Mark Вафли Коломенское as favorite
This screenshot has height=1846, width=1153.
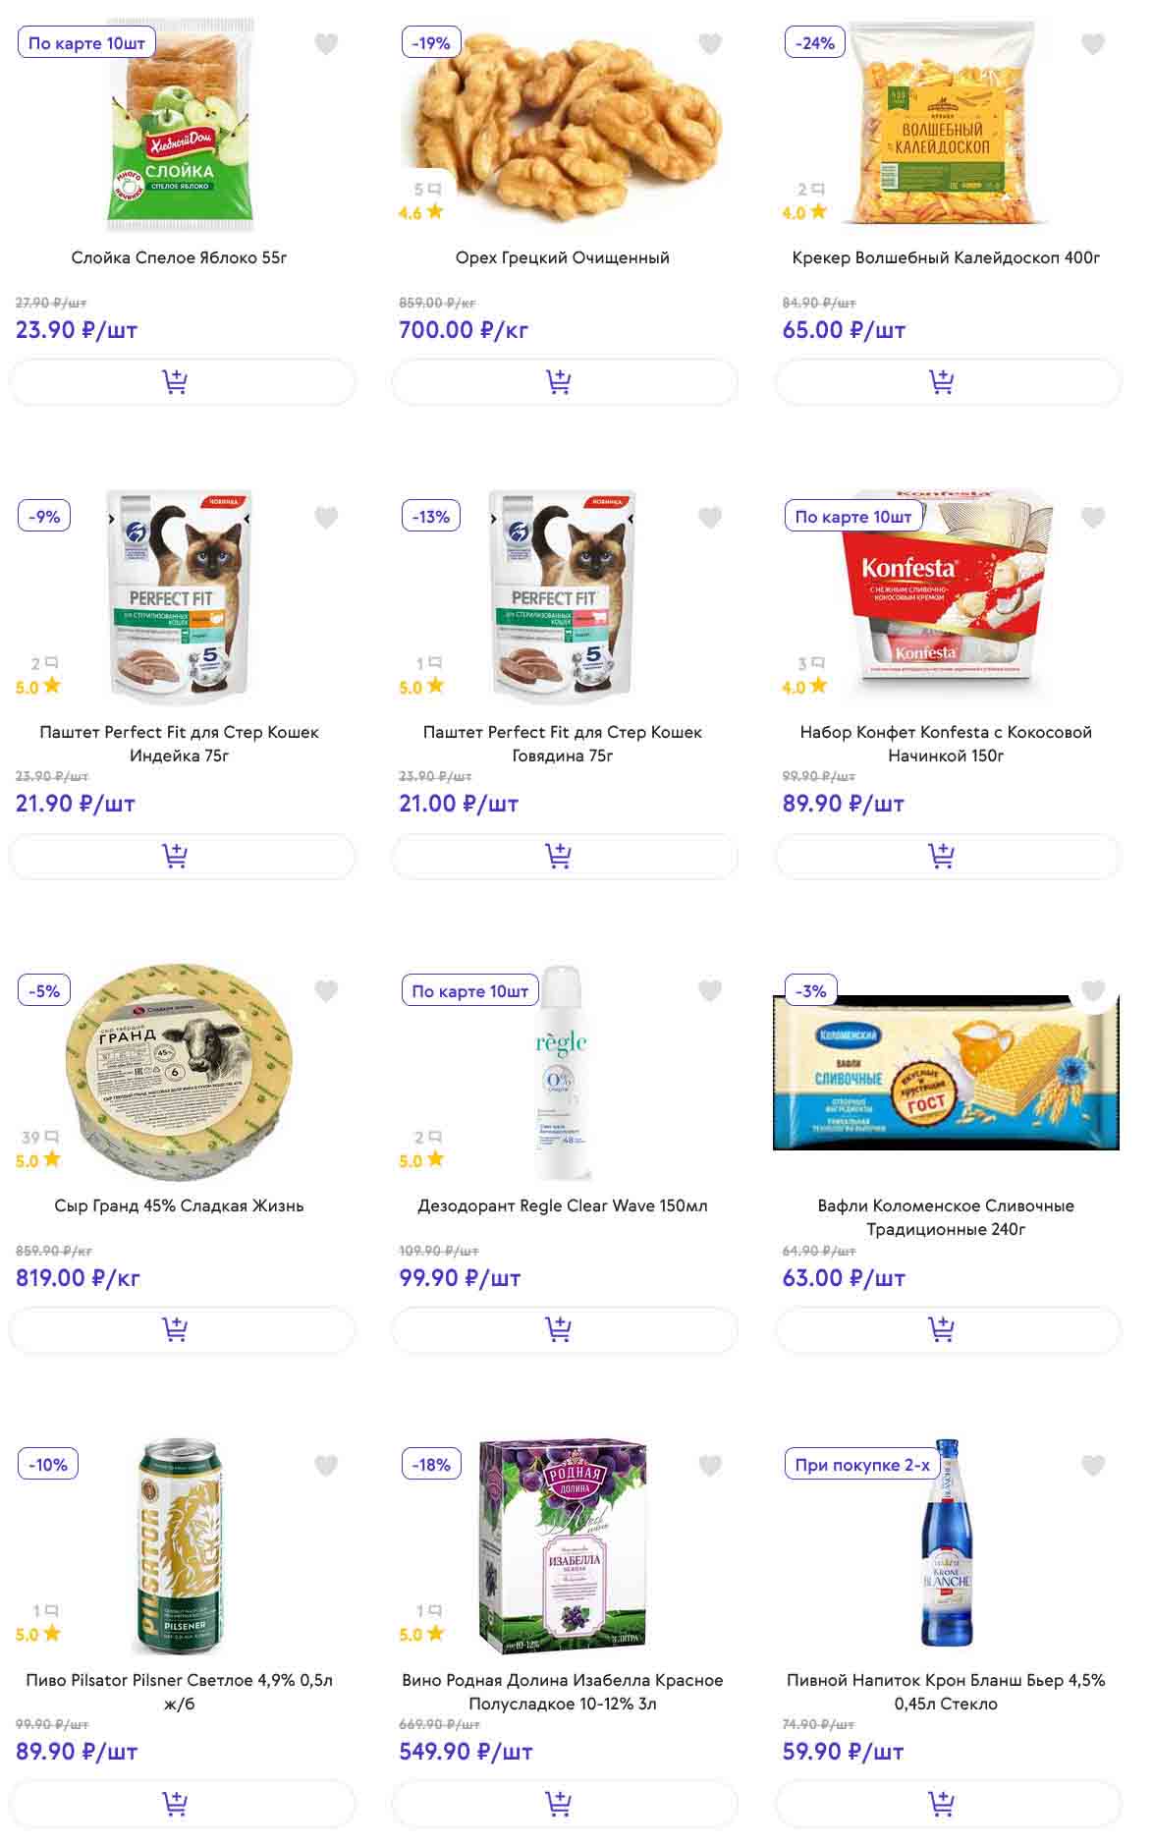pos(1093,990)
